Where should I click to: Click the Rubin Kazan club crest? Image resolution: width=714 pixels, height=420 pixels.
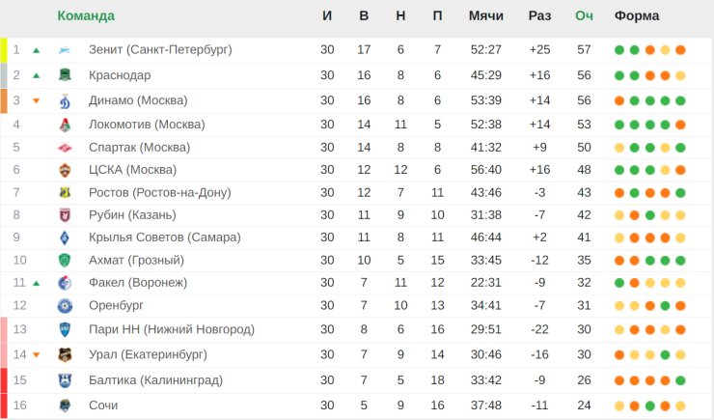pos(65,215)
